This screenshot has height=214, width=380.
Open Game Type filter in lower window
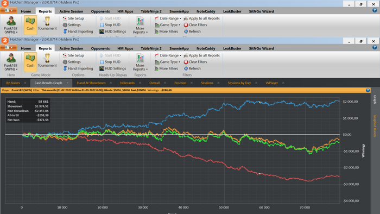pyautogui.click(x=167, y=62)
